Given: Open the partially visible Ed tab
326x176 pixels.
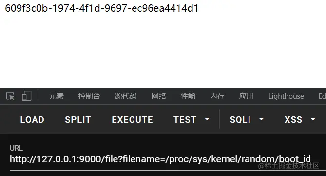Looking at the screenshot, I should [x=322, y=96].
